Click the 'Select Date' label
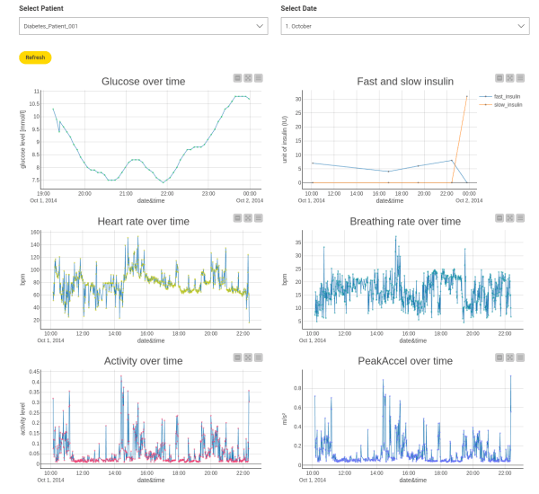 pyautogui.click(x=298, y=8)
